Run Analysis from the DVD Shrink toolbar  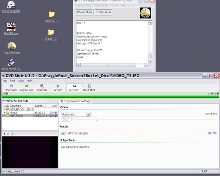[42, 88]
